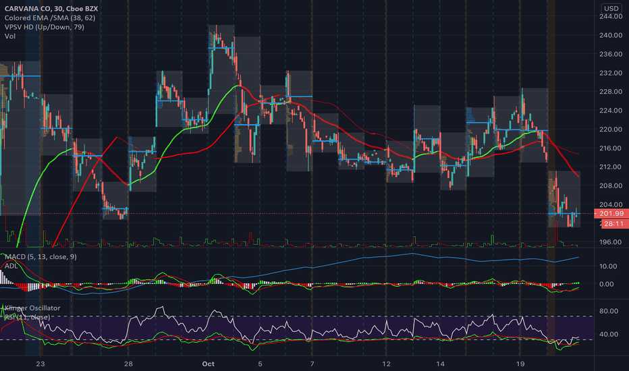Select the Klinger Oscillator indicator label
629x371 pixels.
[32, 308]
